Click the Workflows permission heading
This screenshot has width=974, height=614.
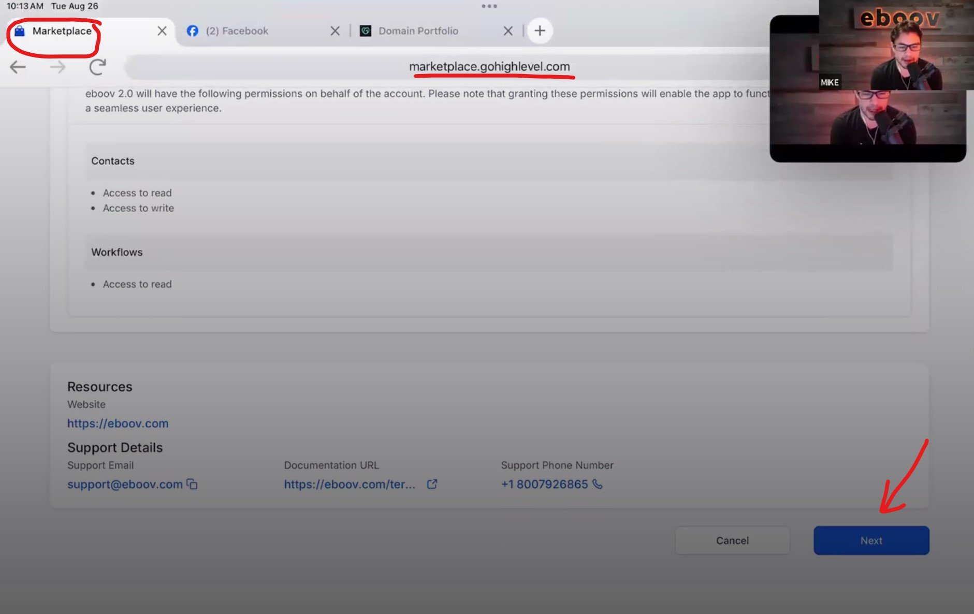(x=117, y=252)
